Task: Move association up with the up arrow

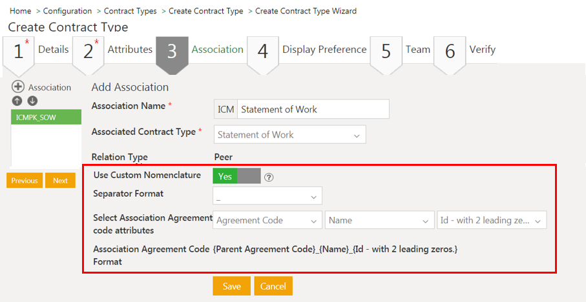Action: [17, 101]
